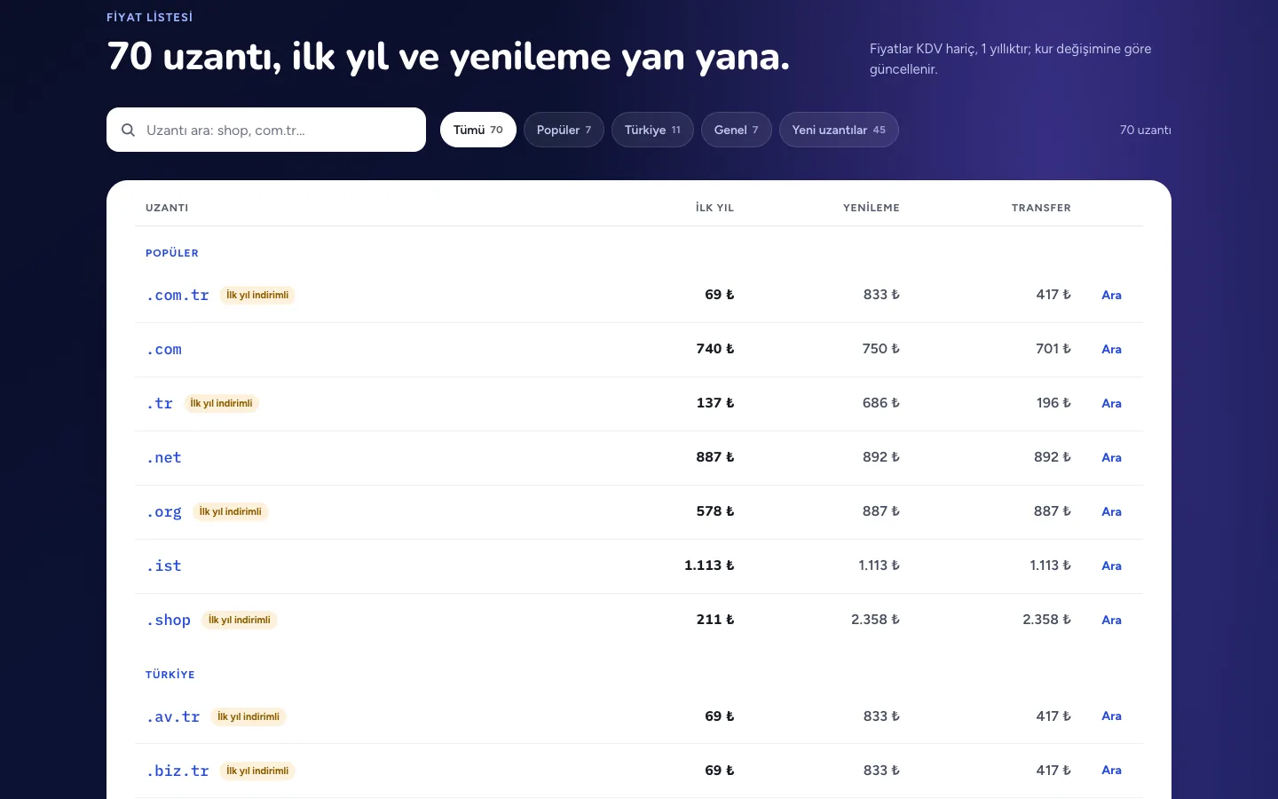Click the 740 ₺ first-year price
The height and width of the screenshot is (799, 1278).
(715, 349)
